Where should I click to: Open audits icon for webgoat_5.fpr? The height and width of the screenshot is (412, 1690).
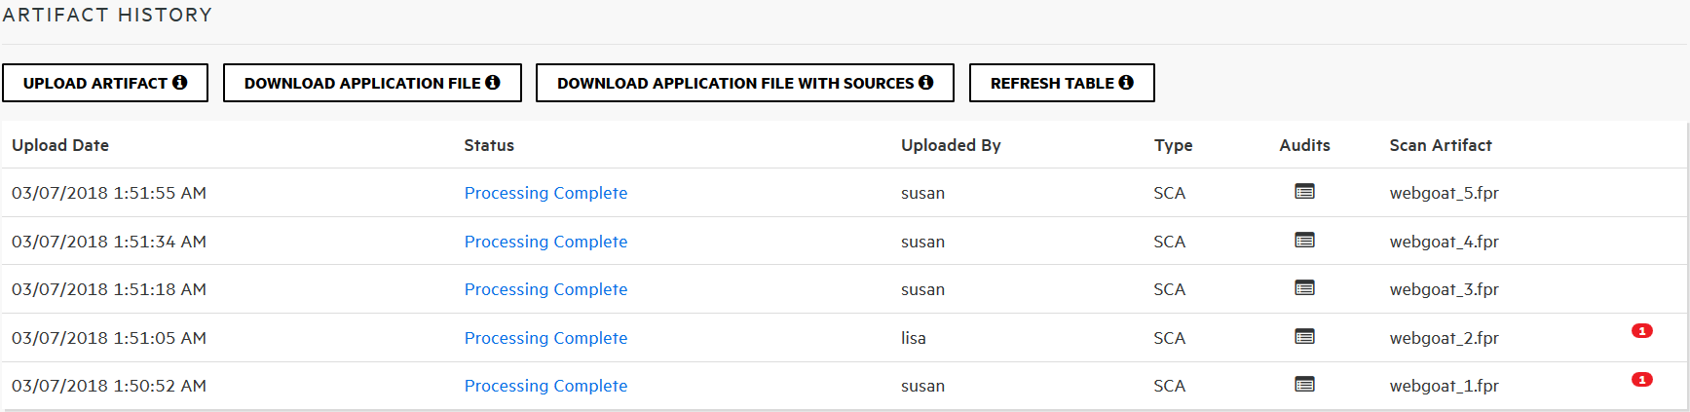click(x=1304, y=192)
